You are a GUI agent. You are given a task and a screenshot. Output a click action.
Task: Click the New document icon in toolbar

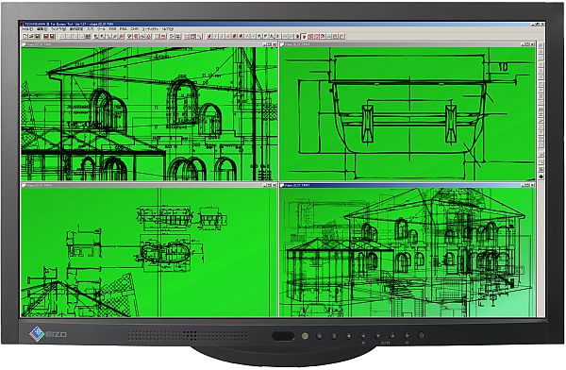coord(25,37)
